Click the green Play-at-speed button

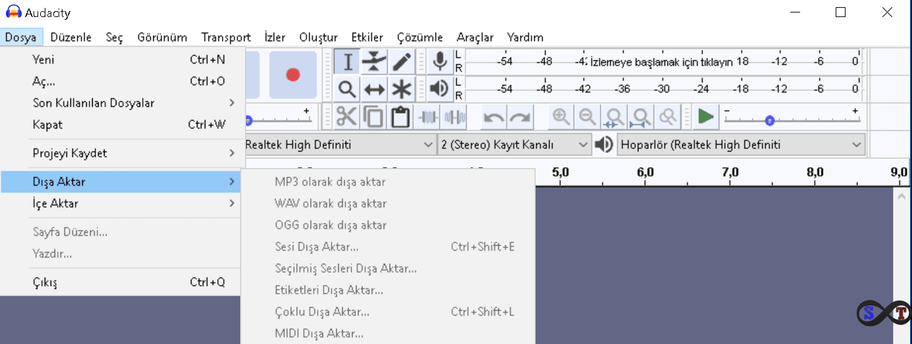point(705,117)
